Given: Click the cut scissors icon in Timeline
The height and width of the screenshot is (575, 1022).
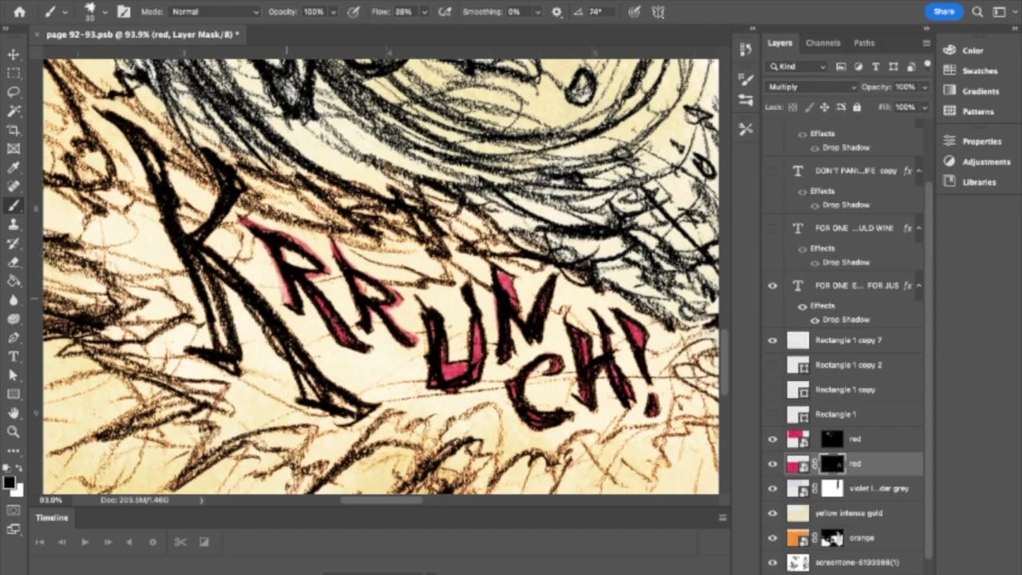Looking at the screenshot, I should [180, 541].
